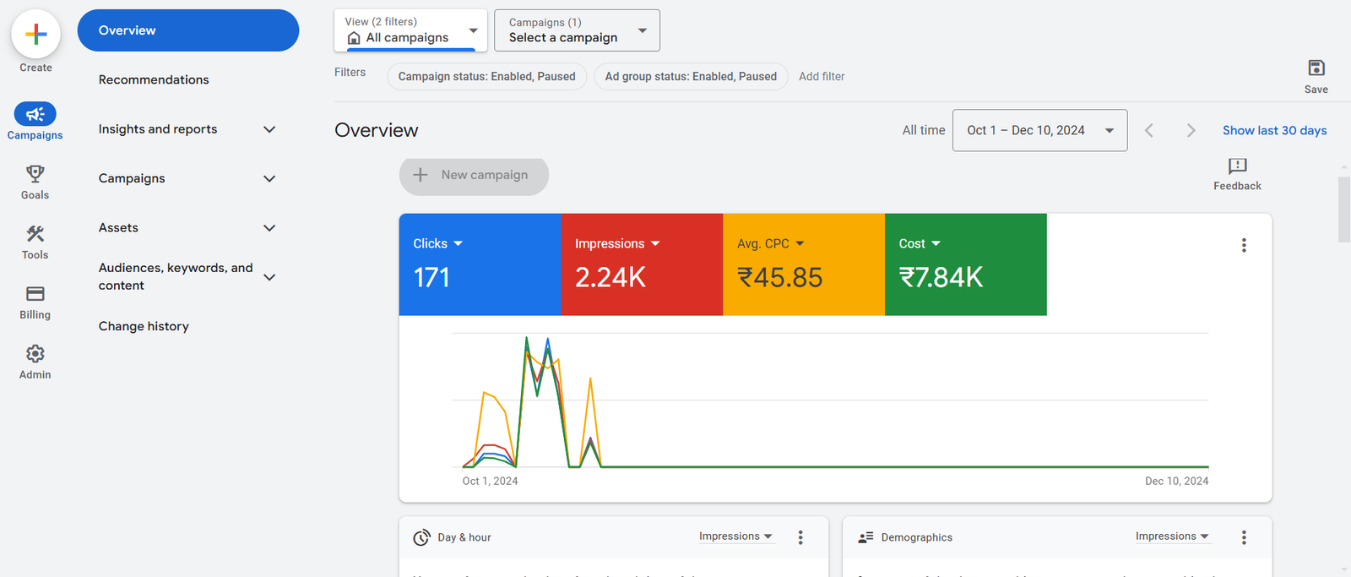Change the Avg. CPC metric dropdown

[x=770, y=243]
